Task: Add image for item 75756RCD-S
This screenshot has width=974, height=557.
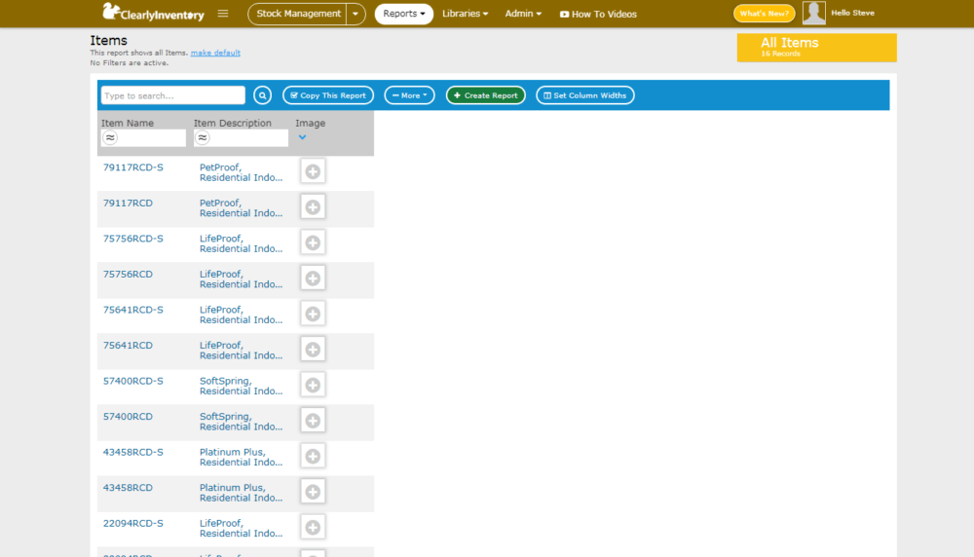Action: 313,242
